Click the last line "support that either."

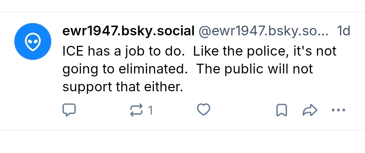pos(123,87)
